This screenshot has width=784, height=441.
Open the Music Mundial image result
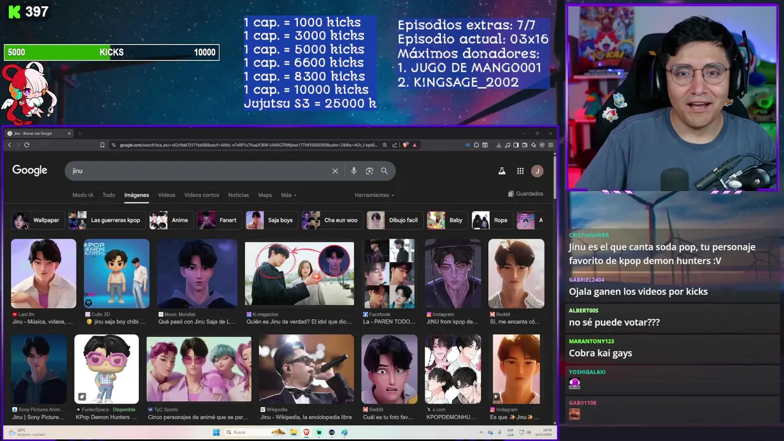[197, 273]
